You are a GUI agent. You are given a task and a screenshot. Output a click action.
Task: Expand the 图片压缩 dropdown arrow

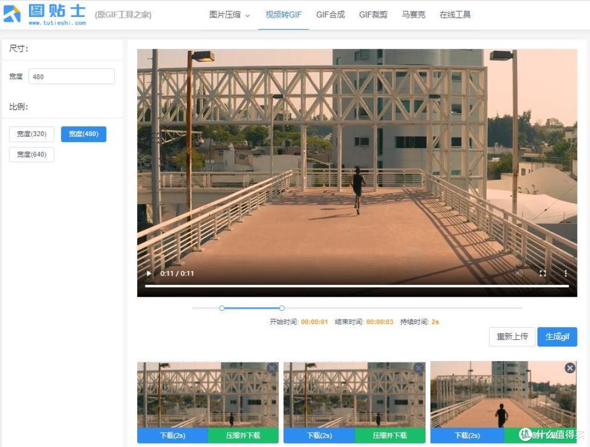(x=247, y=15)
